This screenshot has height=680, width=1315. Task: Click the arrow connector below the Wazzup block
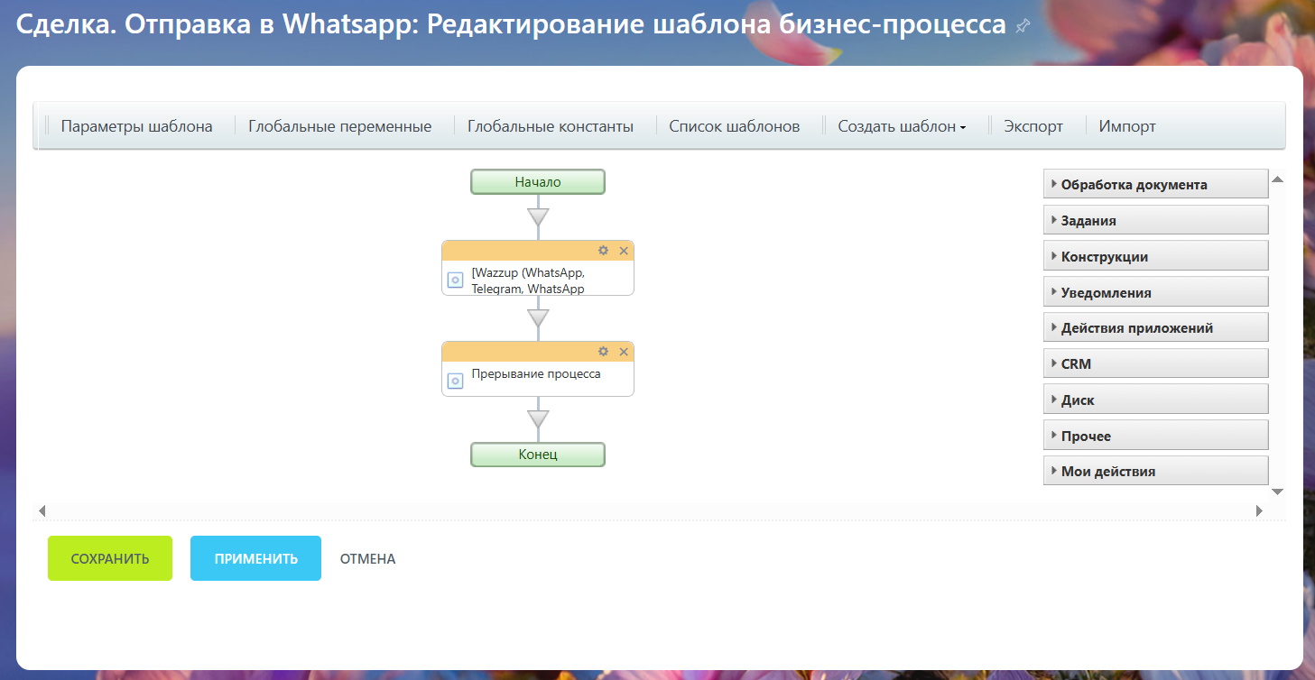pos(538,318)
